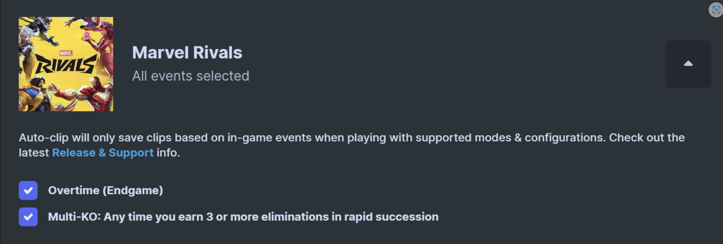Click the small Marvel badge on the cover

click(x=66, y=53)
